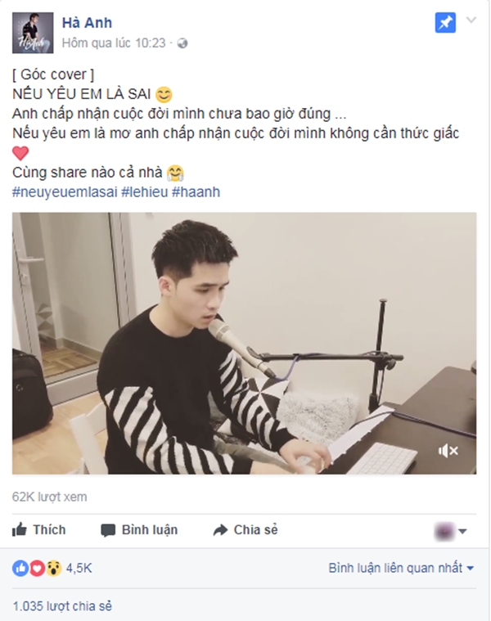Open the #lehieu hashtag
Screen dimensions: 491x621
(145, 192)
